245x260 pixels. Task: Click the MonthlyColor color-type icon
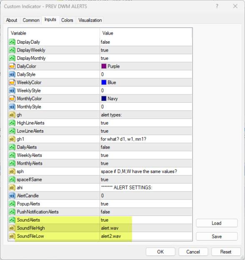12,99
